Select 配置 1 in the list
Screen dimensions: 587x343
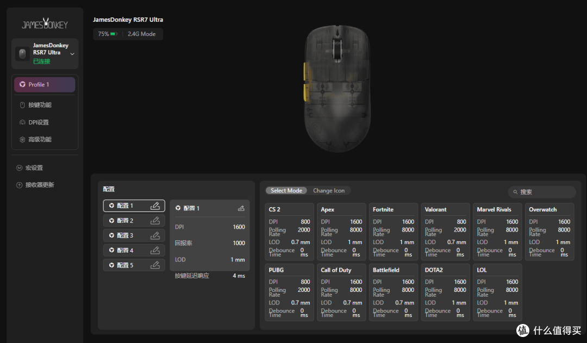(x=134, y=205)
